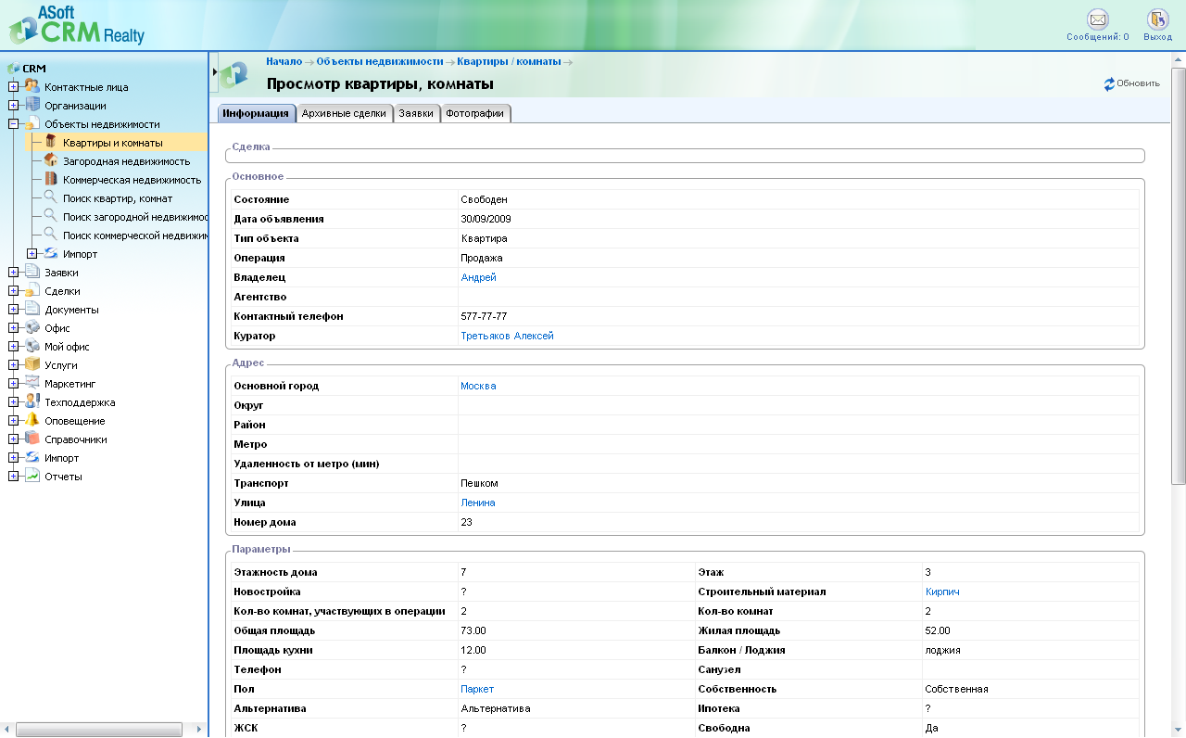1186x738 pixels.
Task: Click the Organizations building icon
Action: [32, 105]
